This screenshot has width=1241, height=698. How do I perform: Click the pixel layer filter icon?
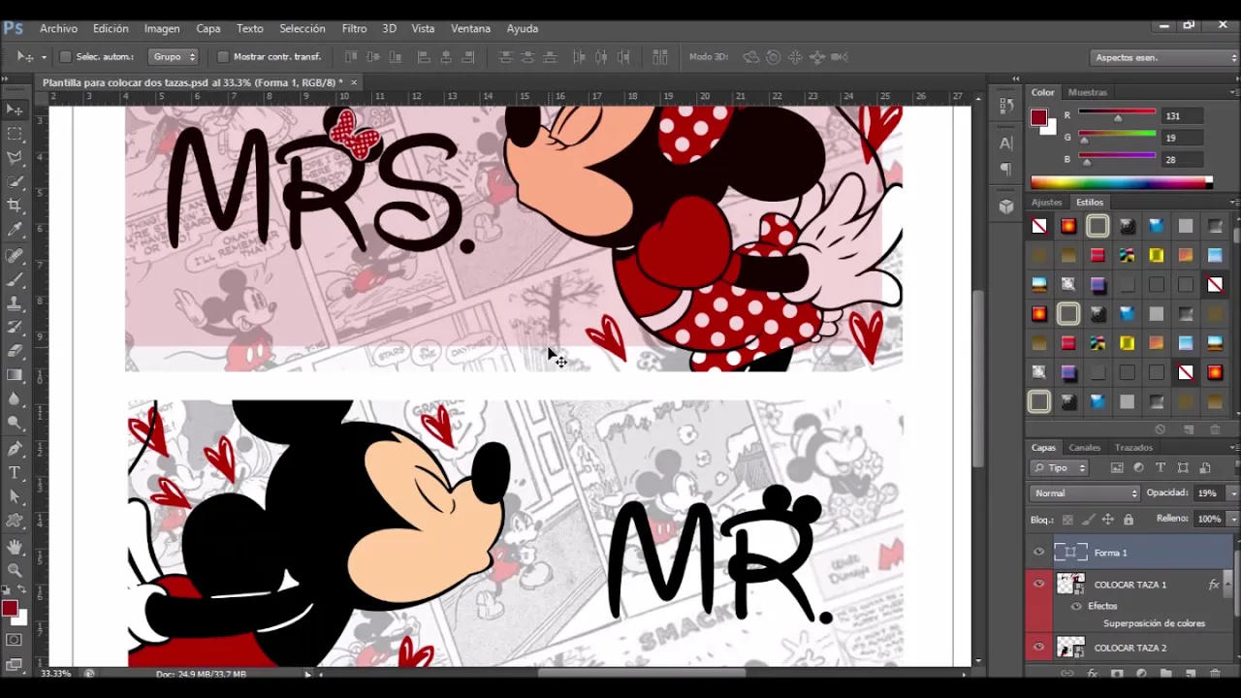coord(1117,468)
